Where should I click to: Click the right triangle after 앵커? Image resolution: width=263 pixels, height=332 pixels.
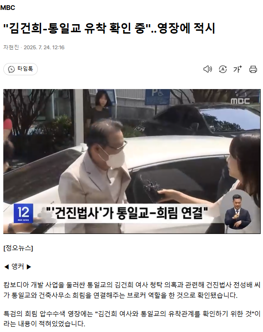[x=29, y=267]
